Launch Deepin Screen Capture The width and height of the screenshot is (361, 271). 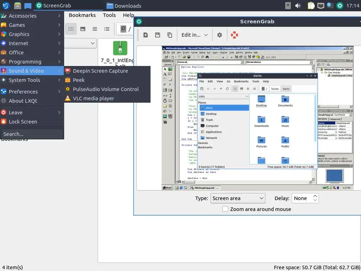pos(107,71)
